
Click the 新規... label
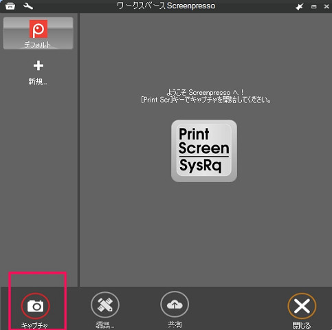click(x=38, y=81)
